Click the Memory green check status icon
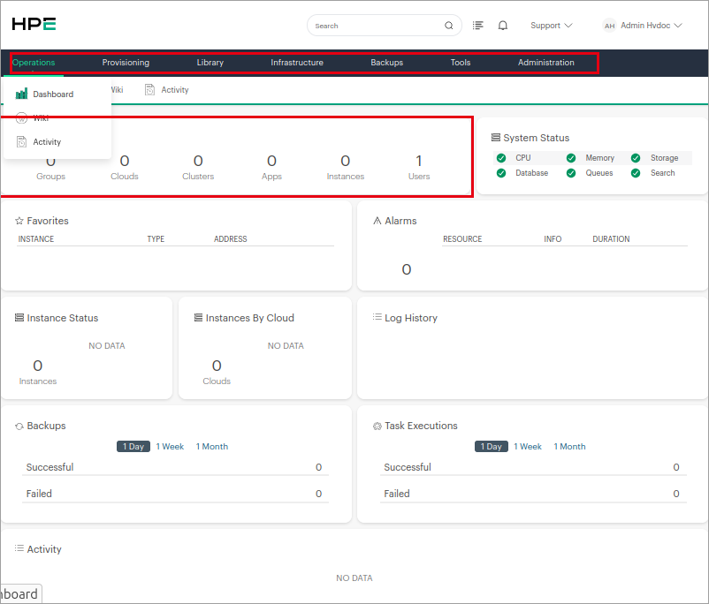The image size is (709, 604). point(571,158)
